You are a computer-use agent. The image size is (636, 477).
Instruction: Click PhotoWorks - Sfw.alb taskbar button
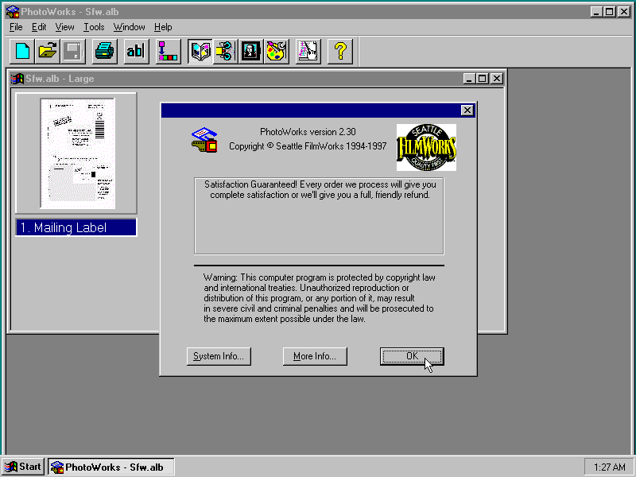pyautogui.click(x=111, y=467)
